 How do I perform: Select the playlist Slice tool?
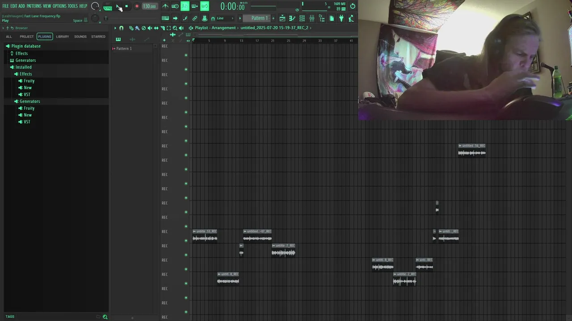click(x=162, y=28)
